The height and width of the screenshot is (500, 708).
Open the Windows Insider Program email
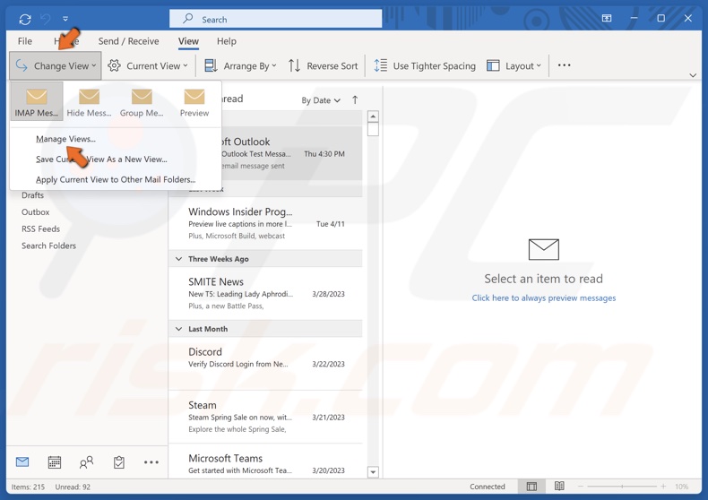coord(265,223)
